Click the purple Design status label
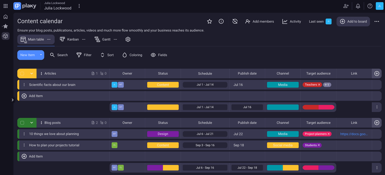 [163, 134]
